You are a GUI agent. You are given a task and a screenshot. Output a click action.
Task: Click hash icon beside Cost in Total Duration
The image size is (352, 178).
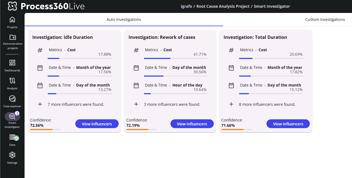[x=231, y=50]
